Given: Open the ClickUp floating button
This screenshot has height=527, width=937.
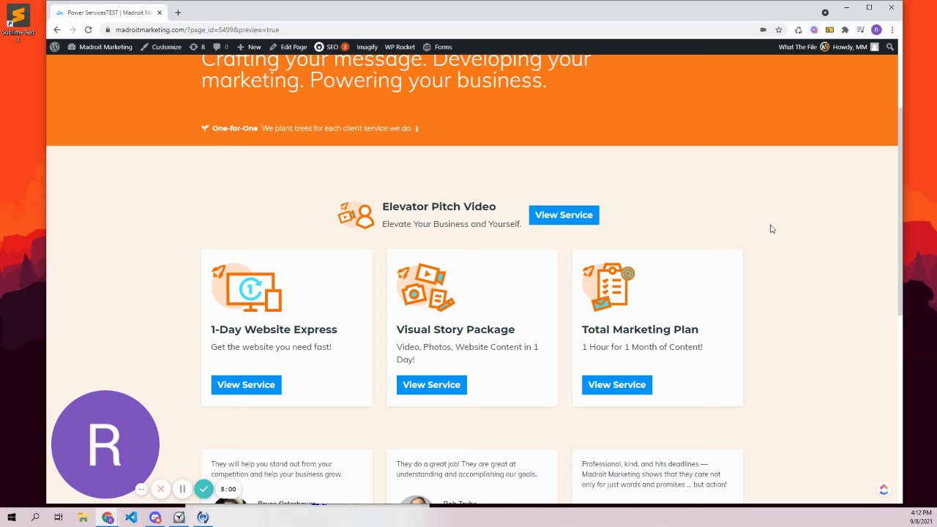Looking at the screenshot, I should tap(884, 490).
